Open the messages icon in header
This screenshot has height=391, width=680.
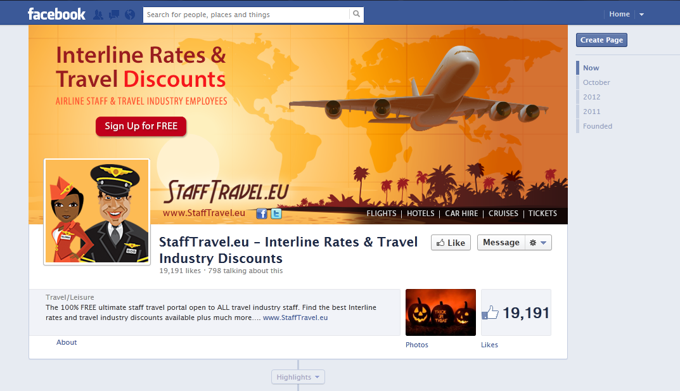coord(114,15)
